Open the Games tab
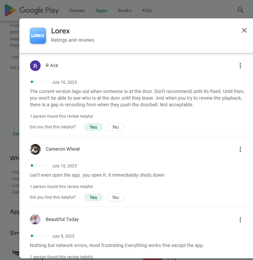253x260 pixels. pyautogui.click(x=77, y=10)
